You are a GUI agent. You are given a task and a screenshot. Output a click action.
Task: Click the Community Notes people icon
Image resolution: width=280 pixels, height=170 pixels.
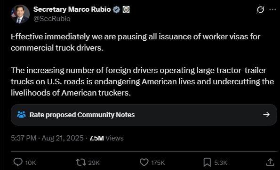click(22, 115)
